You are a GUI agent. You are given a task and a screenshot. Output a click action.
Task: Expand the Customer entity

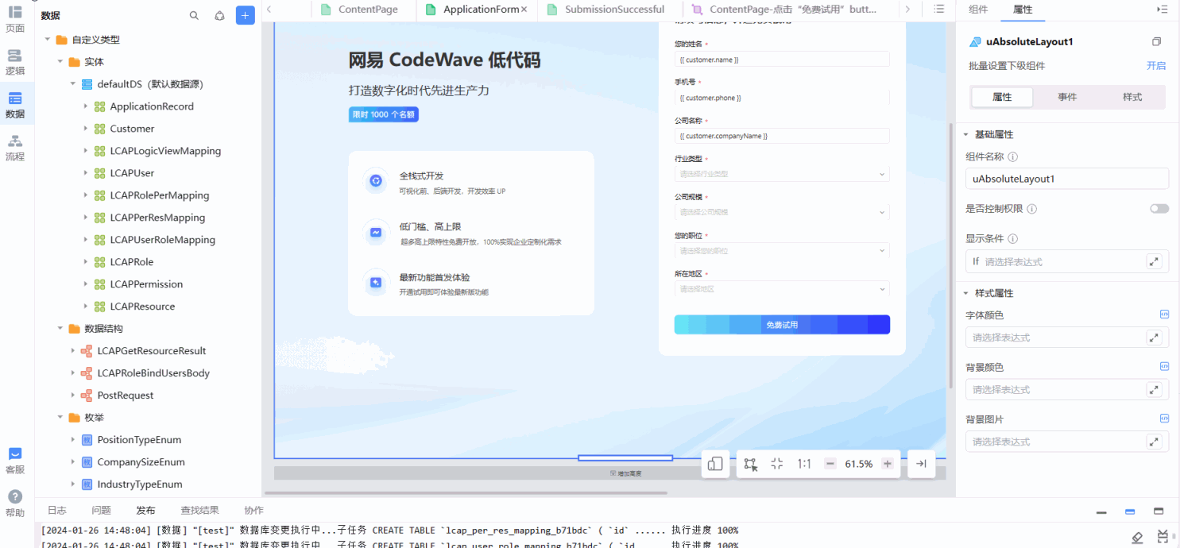[85, 129]
